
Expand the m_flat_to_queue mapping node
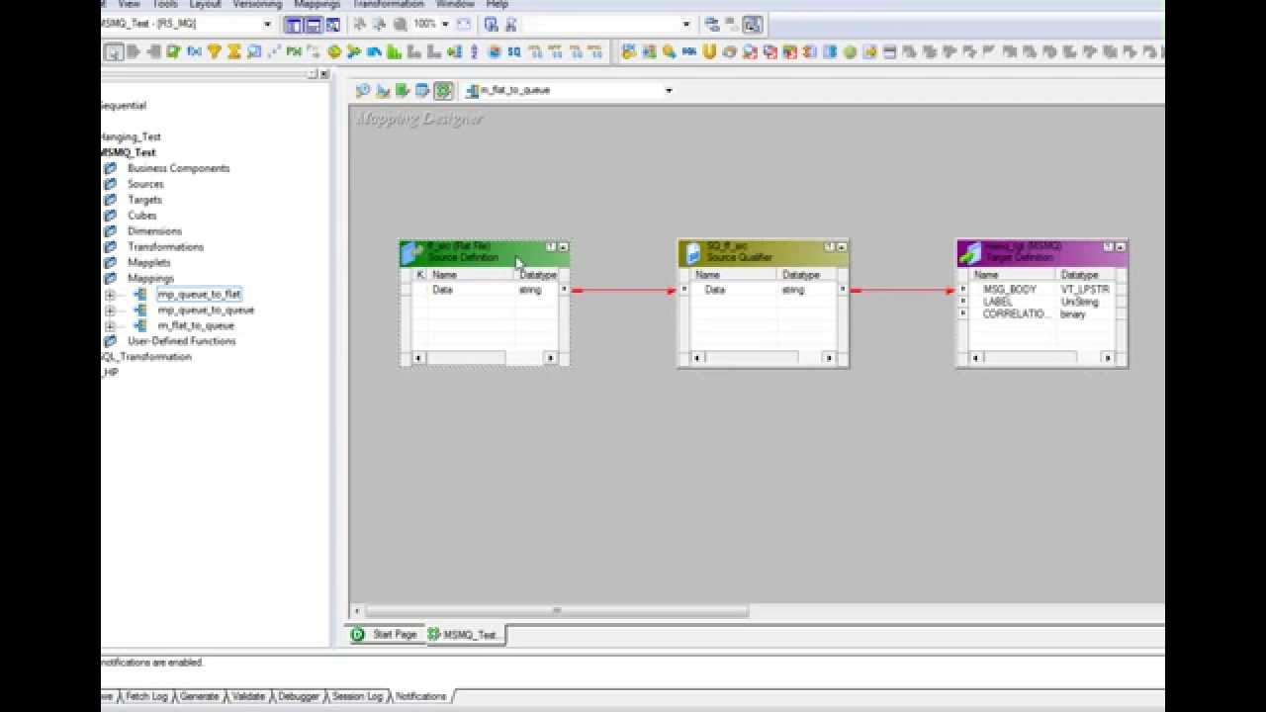(x=110, y=325)
